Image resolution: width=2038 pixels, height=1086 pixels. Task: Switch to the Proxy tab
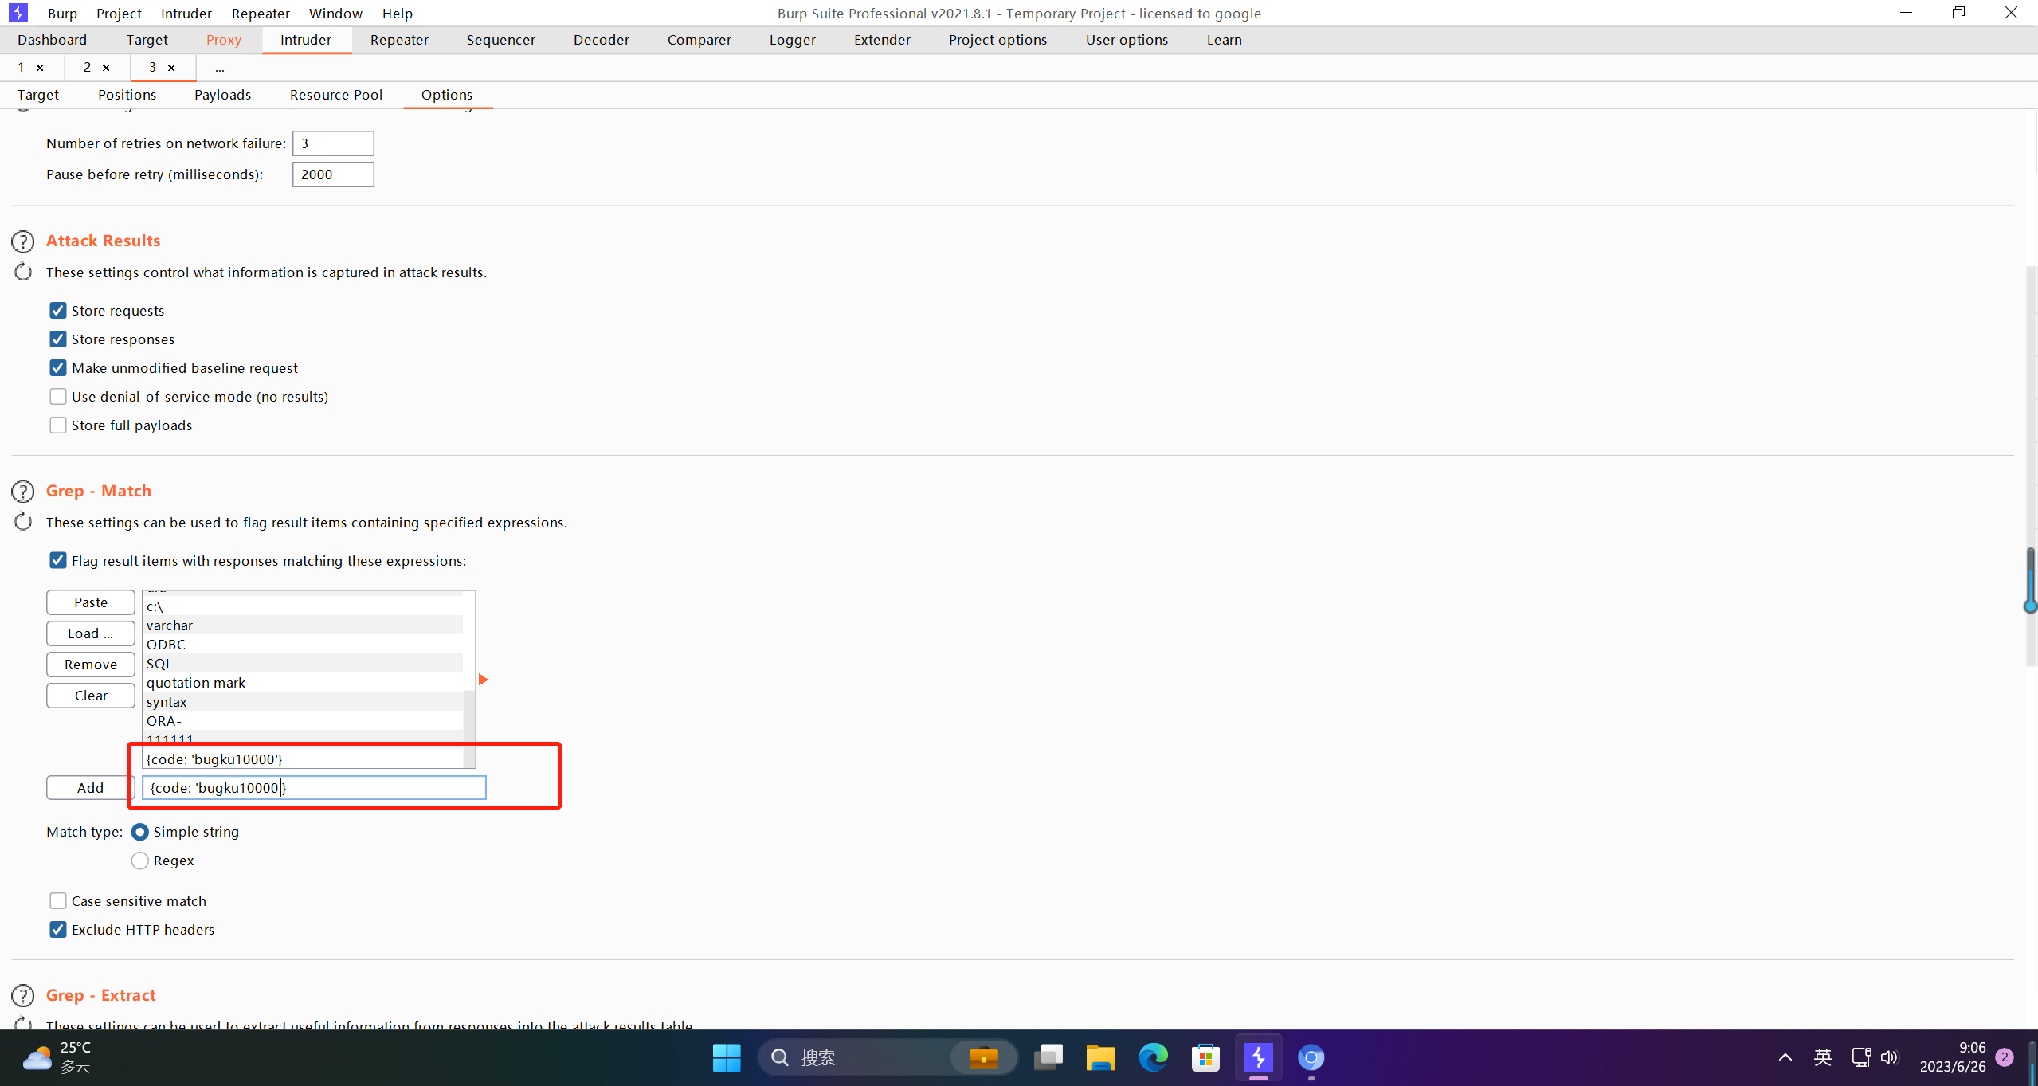coord(223,40)
